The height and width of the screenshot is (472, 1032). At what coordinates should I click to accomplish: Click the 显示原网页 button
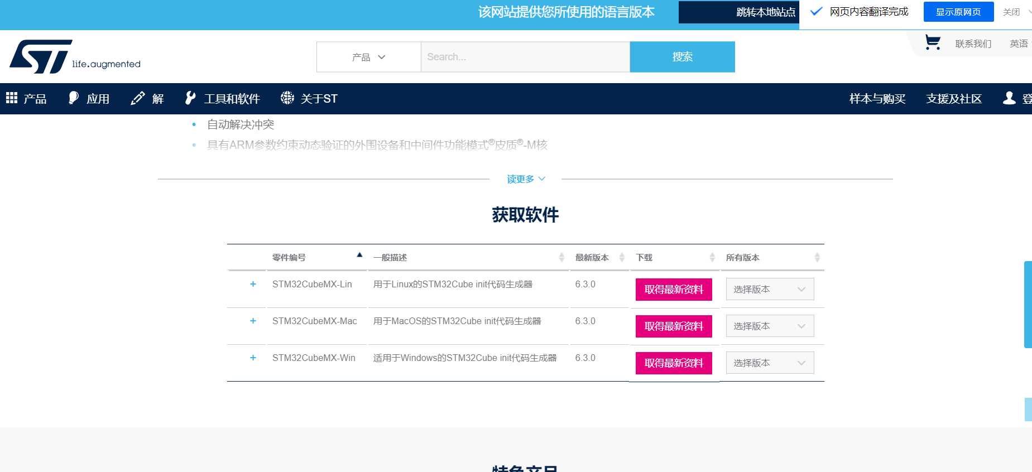coord(958,12)
